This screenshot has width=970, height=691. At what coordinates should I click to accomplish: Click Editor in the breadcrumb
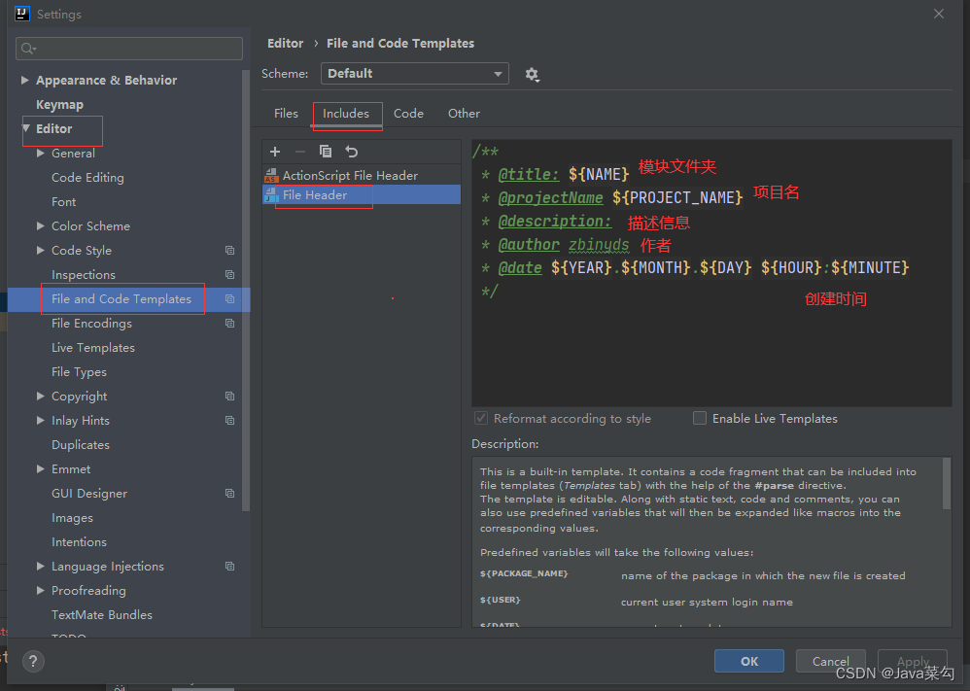tap(285, 44)
